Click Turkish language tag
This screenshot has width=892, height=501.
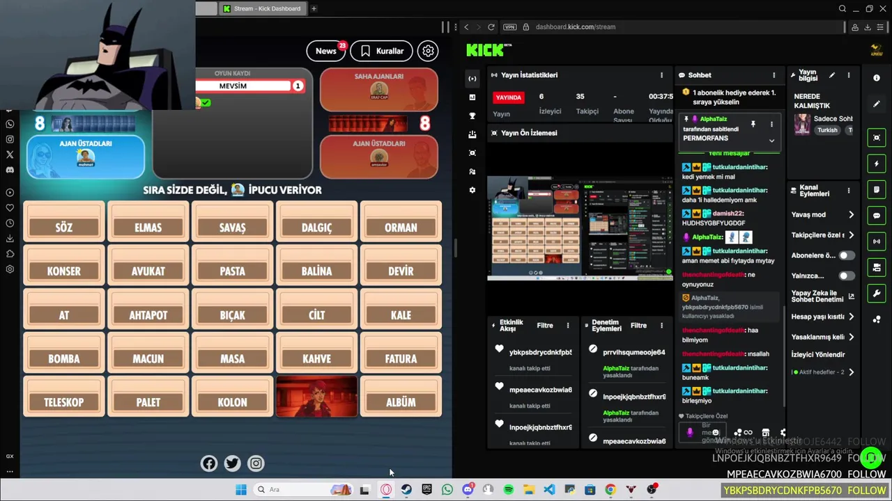pyautogui.click(x=827, y=130)
